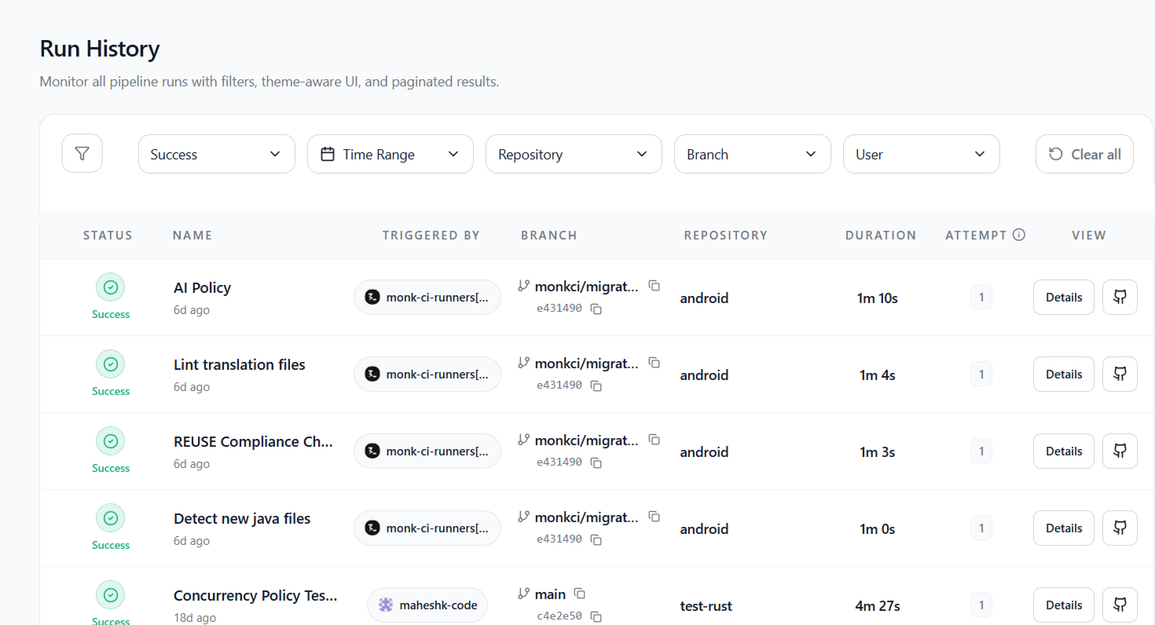Click success status icon for AI Policy

(x=110, y=287)
